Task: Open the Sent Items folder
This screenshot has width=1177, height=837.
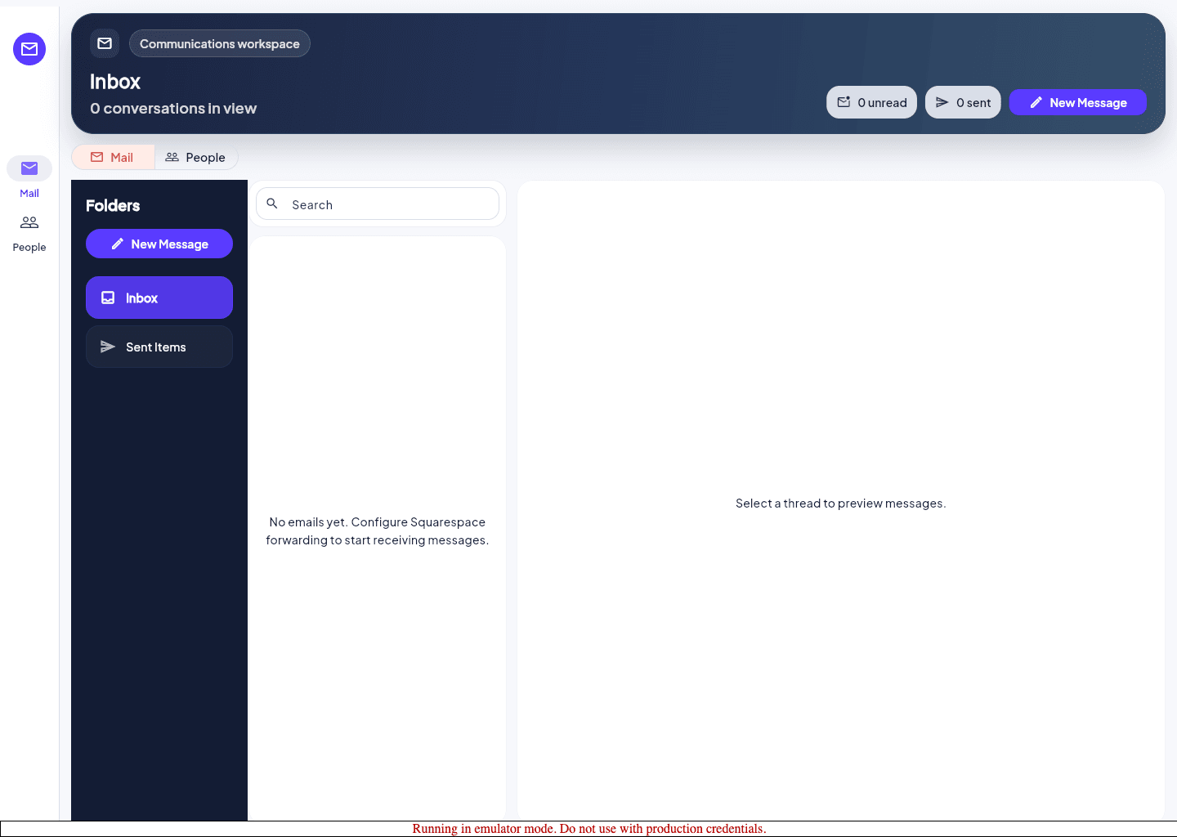Action: [159, 347]
